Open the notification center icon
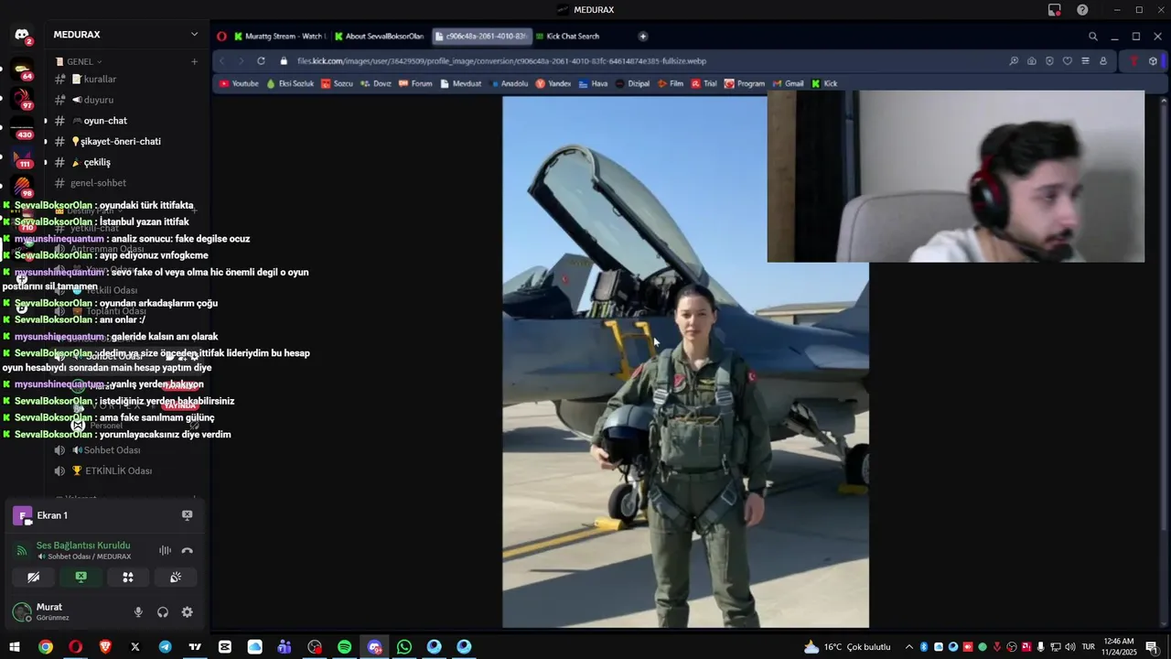Screen dimensions: 1171x659 coord(1152,647)
